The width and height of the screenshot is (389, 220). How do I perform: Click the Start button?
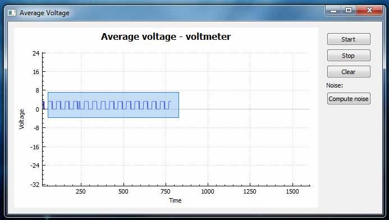pyautogui.click(x=349, y=39)
